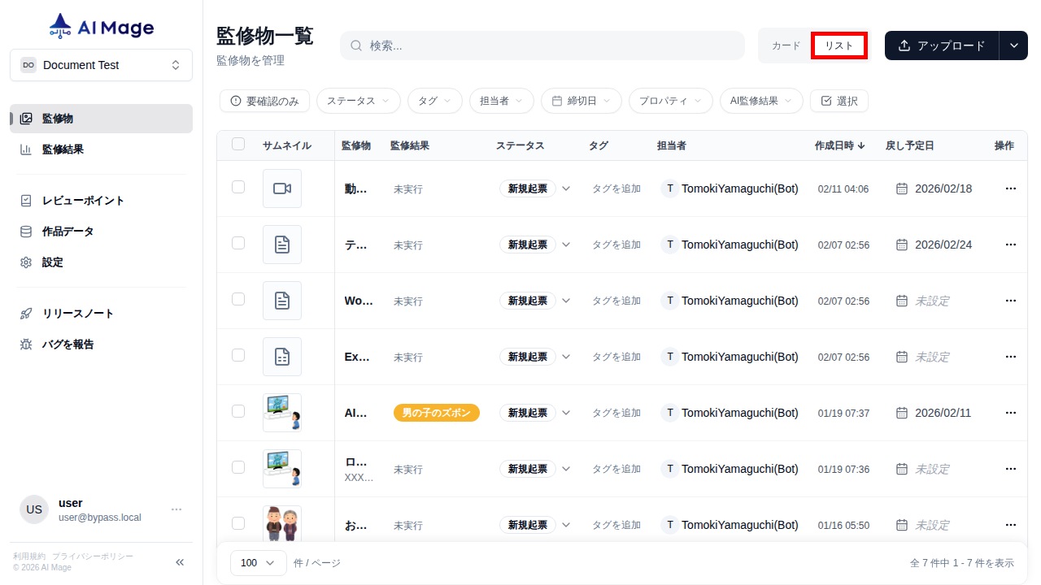Open the 作品データ page

tap(66, 231)
